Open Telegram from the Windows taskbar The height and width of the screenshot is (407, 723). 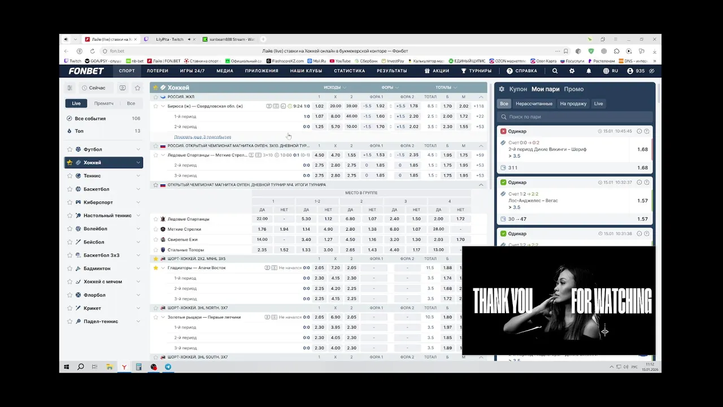pos(168,367)
